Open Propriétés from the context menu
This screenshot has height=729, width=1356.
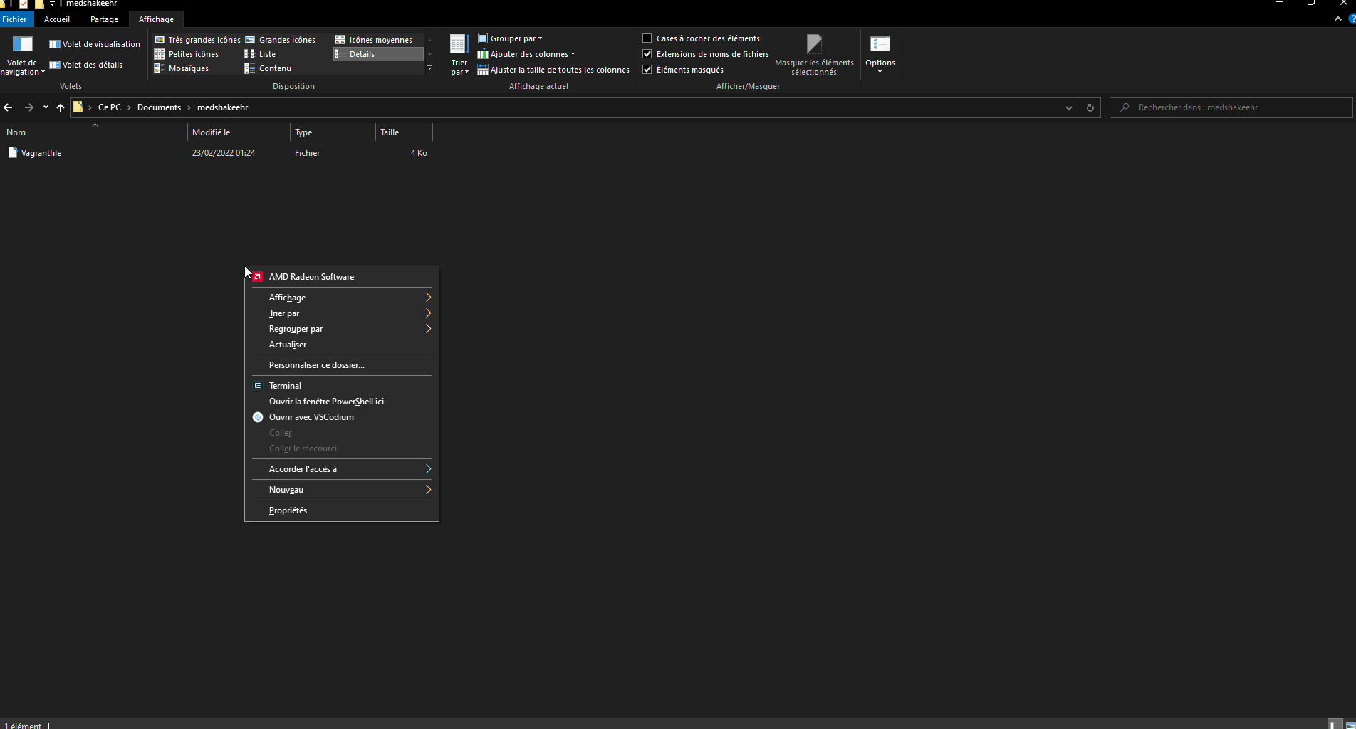point(342,510)
